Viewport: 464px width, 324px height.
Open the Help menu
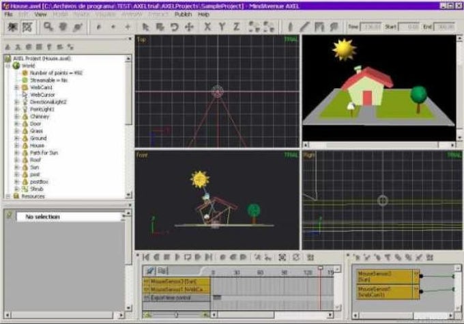tap(203, 14)
